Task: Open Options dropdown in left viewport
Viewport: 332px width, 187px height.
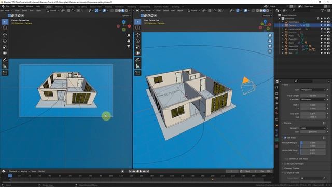Action: [x=126, y=16]
